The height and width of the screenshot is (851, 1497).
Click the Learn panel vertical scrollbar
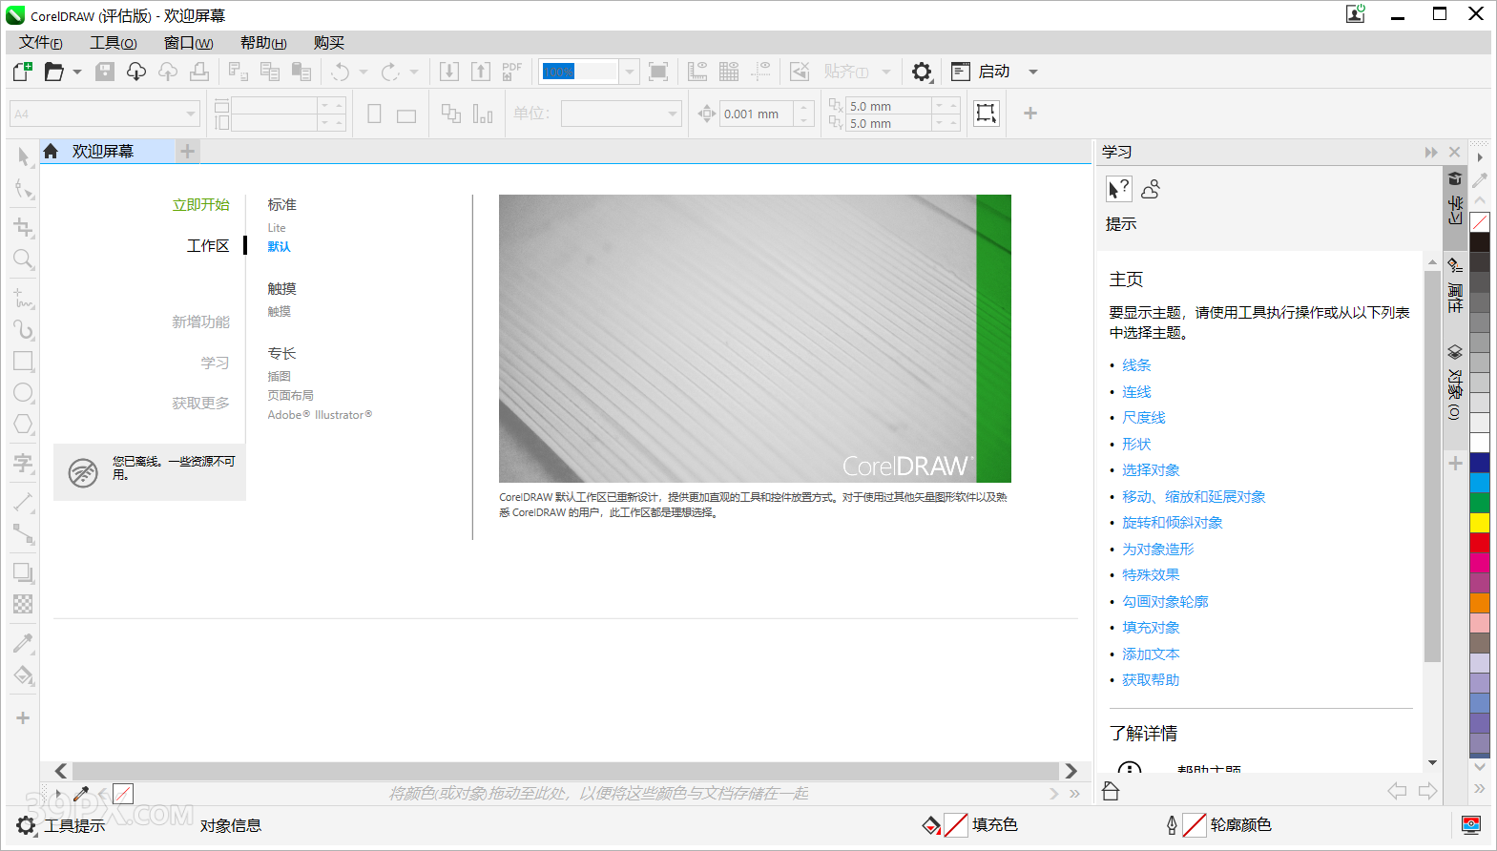pyautogui.click(x=1432, y=466)
